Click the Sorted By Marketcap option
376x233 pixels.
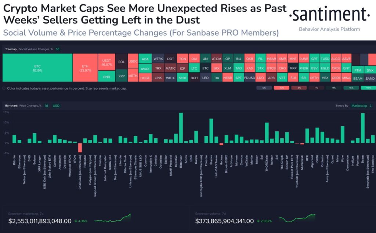pos(359,106)
